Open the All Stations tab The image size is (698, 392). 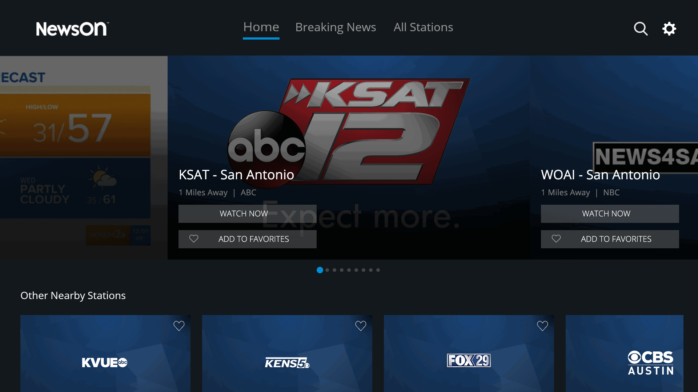pyautogui.click(x=423, y=27)
